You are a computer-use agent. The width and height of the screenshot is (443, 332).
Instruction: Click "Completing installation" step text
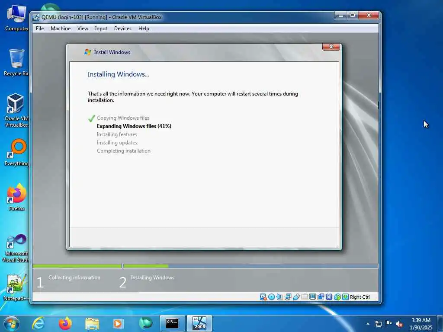123,151
